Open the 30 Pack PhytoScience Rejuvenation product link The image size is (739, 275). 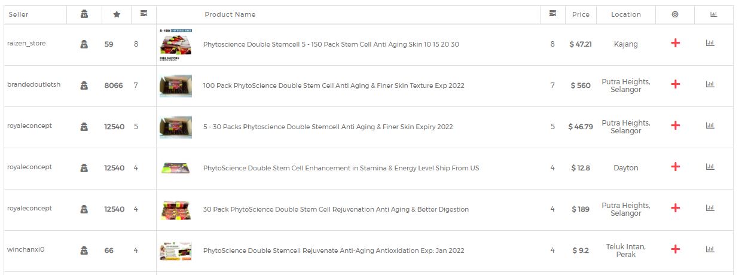point(335,209)
